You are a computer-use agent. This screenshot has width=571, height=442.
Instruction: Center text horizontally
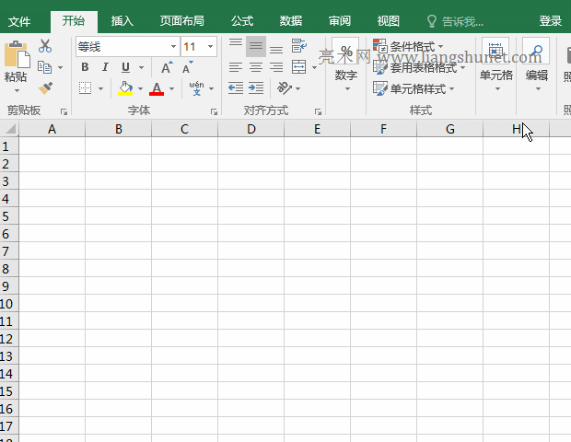pyautogui.click(x=256, y=67)
